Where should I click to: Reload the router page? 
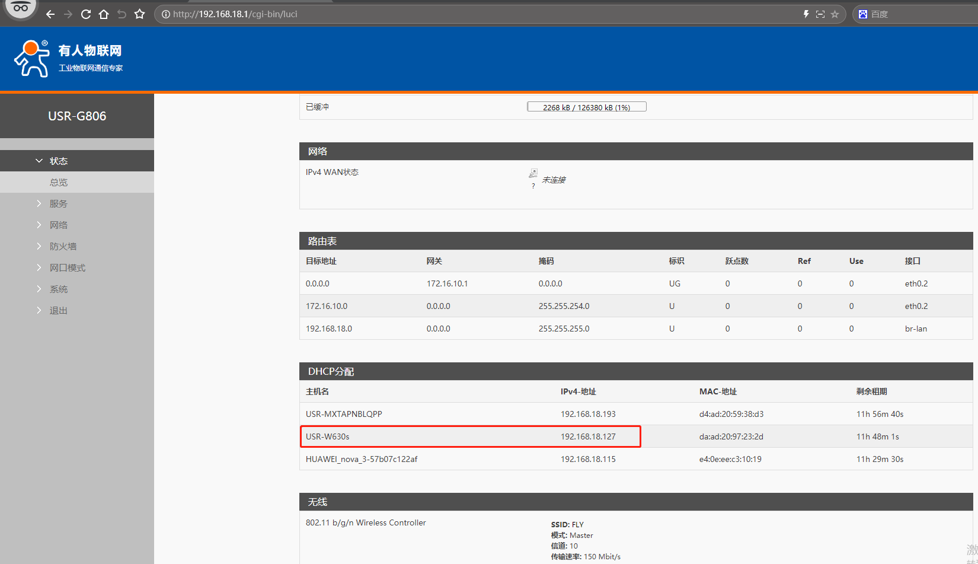point(86,14)
